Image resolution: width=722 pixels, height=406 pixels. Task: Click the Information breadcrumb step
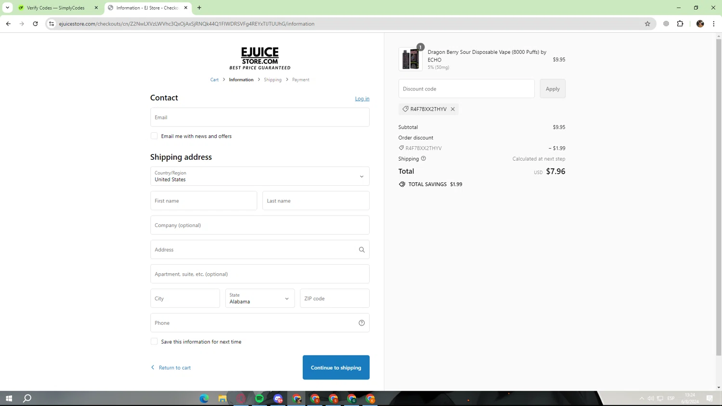241,80
